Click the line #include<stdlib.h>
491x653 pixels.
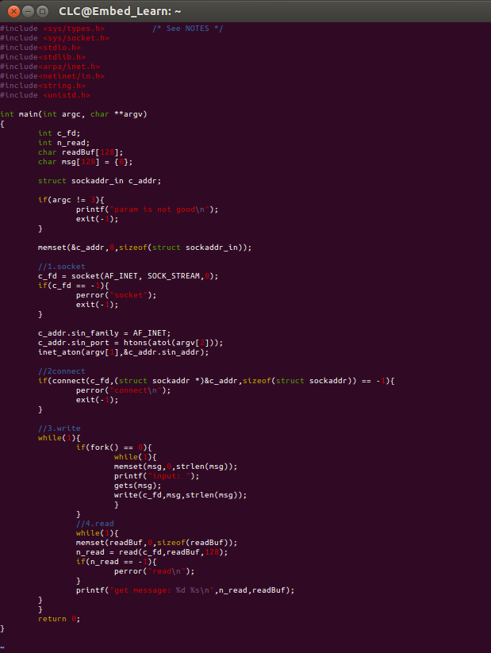coord(43,57)
